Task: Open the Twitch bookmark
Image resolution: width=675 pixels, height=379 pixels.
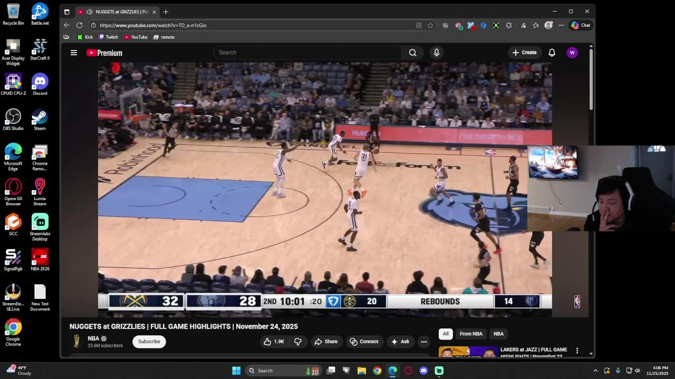Action: (109, 37)
